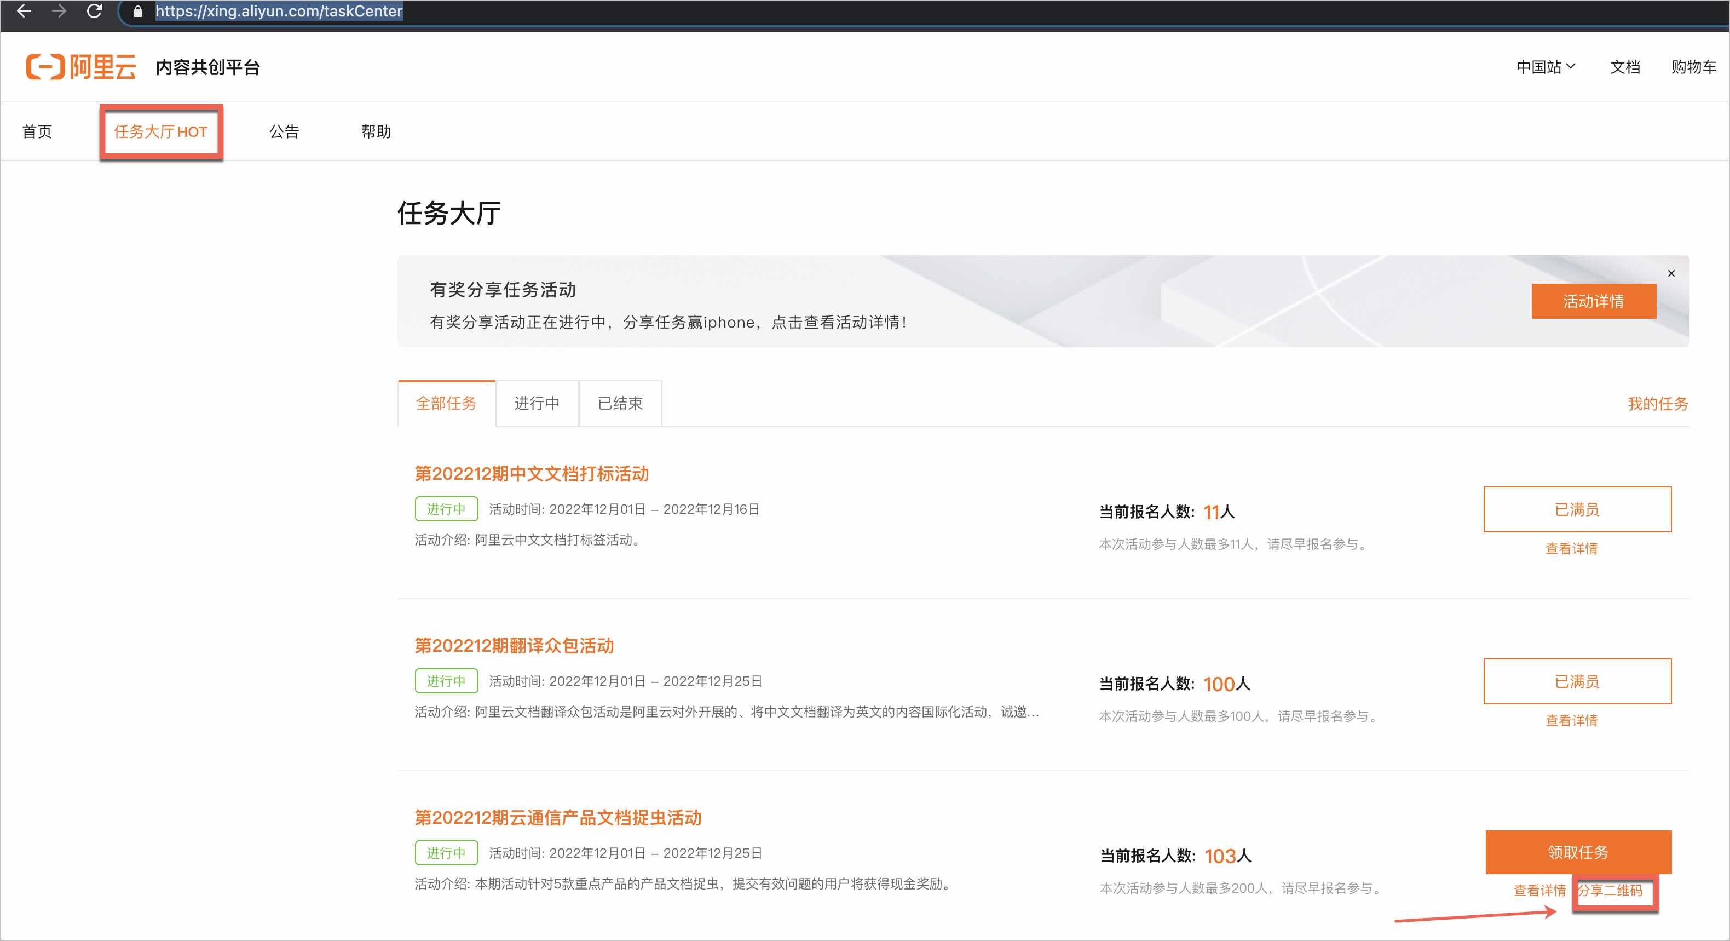This screenshot has height=941, width=1730.
Task: Click 当前报名人数 100人 text
Action: click(x=1174, y=684)
